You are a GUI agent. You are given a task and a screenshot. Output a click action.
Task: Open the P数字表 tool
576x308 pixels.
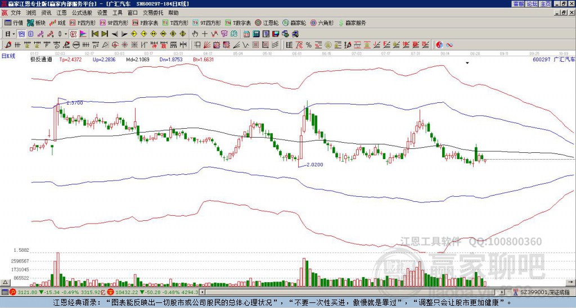[146, 22]
